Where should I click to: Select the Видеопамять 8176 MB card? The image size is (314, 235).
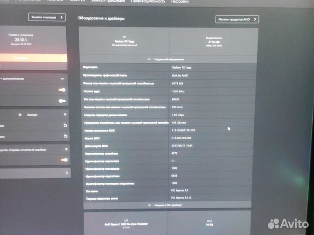(214, 42)
